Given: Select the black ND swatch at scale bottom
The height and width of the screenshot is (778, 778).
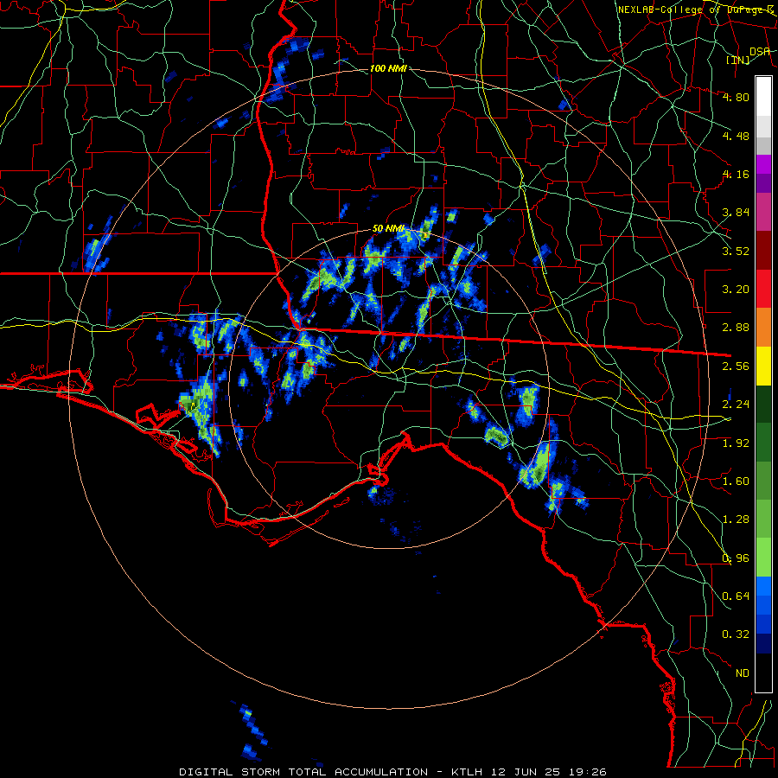Looking at the screenshot, I should [763, 673].
